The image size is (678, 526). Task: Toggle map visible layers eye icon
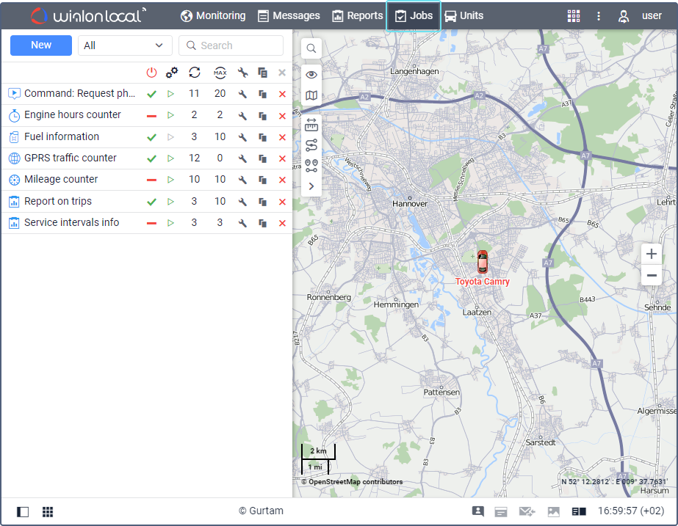pyautogui.click(x=311, y=75)
